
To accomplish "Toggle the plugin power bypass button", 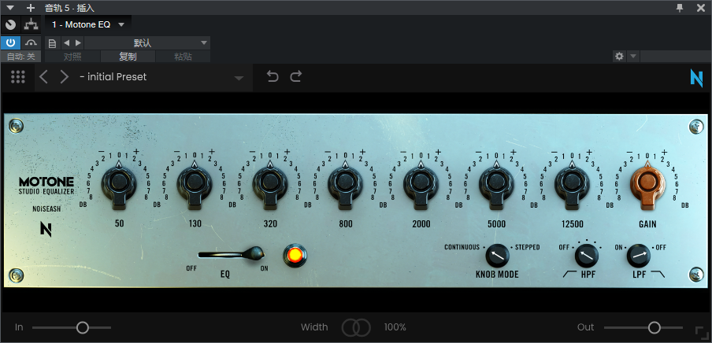I will (10, 43).
